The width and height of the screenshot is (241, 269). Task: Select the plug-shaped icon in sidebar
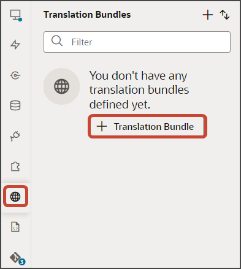[x=15, y=136]
